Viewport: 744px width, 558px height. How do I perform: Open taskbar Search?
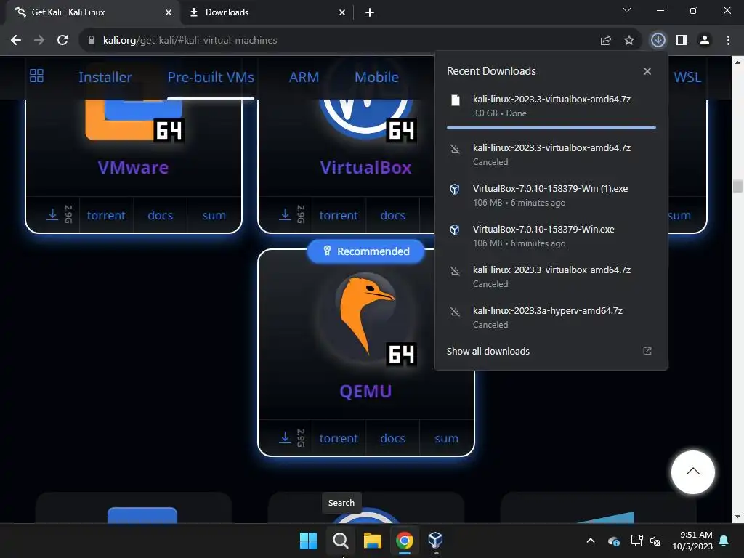(x=340, y=541)
